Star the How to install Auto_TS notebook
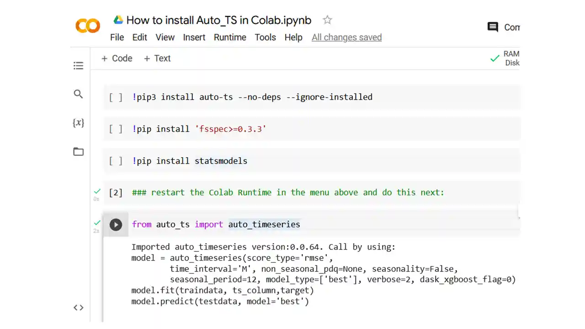Screen dimensions: 585x329 click(x=327, y=20)
